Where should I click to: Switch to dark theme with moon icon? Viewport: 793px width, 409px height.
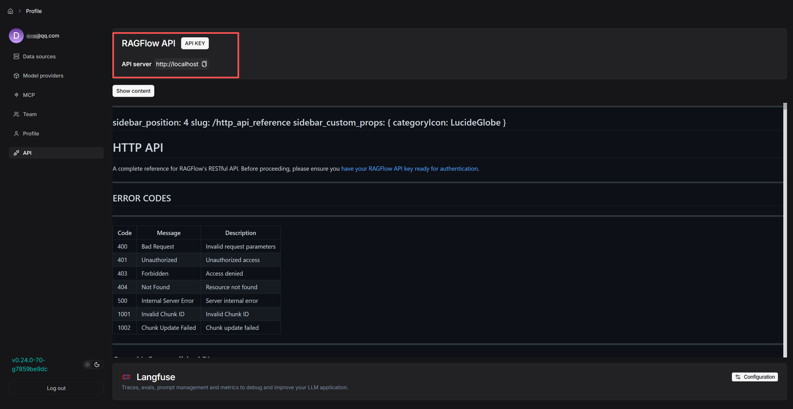pos(97,365)
